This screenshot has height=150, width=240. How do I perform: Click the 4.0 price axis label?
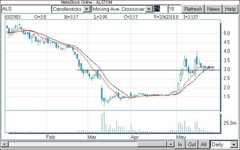[x=227, y=51]
